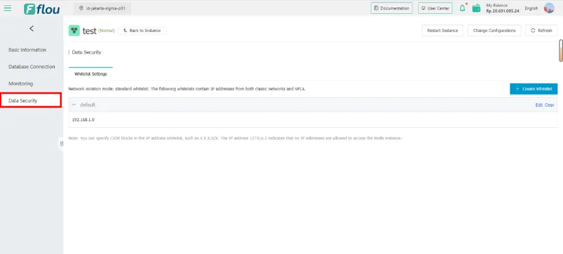
Task: Select the id-jakarta-sigma-p01 region selector
Action: point(102,8)
